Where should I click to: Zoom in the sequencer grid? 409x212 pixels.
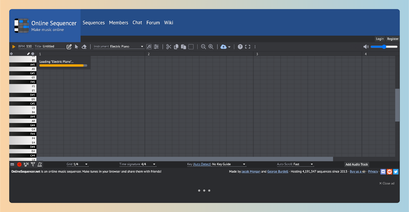[211, 46]
